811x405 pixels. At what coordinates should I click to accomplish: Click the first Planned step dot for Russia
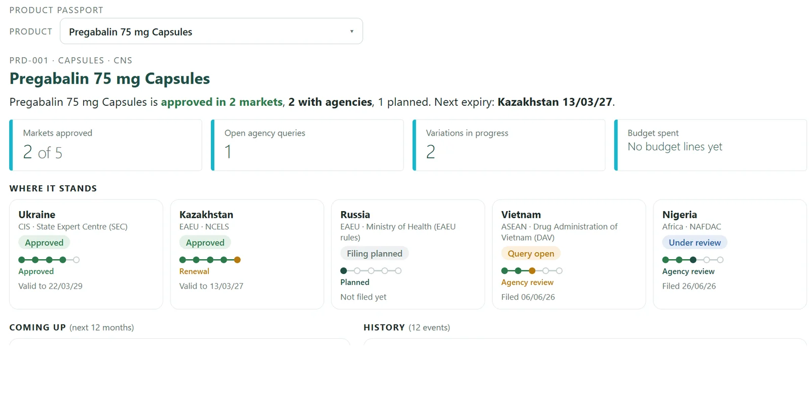(344, 271)
